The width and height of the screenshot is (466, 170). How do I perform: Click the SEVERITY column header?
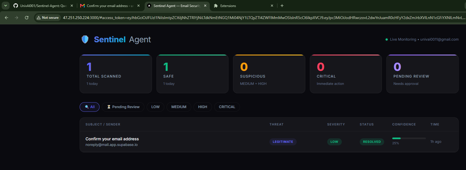tap(336, 124)
